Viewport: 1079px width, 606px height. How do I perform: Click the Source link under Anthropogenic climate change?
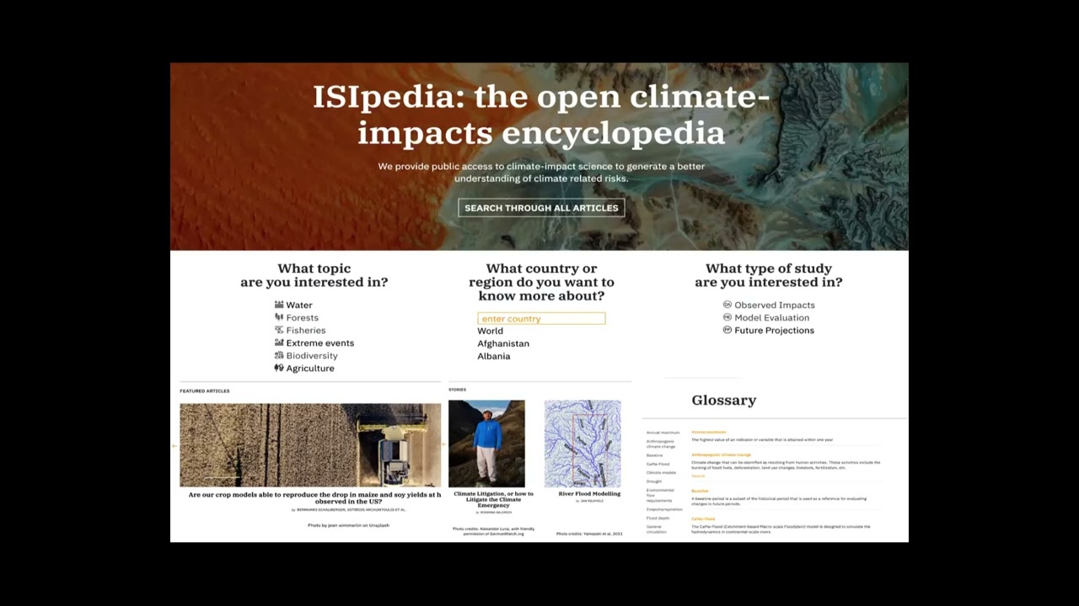click(698, 476)
